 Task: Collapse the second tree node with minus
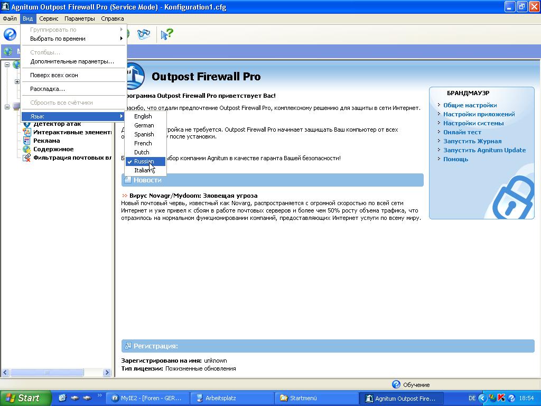(x=7, y=107)
